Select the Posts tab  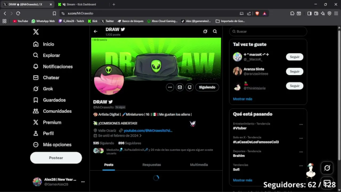pyautogui.click(x=109, y=165)
